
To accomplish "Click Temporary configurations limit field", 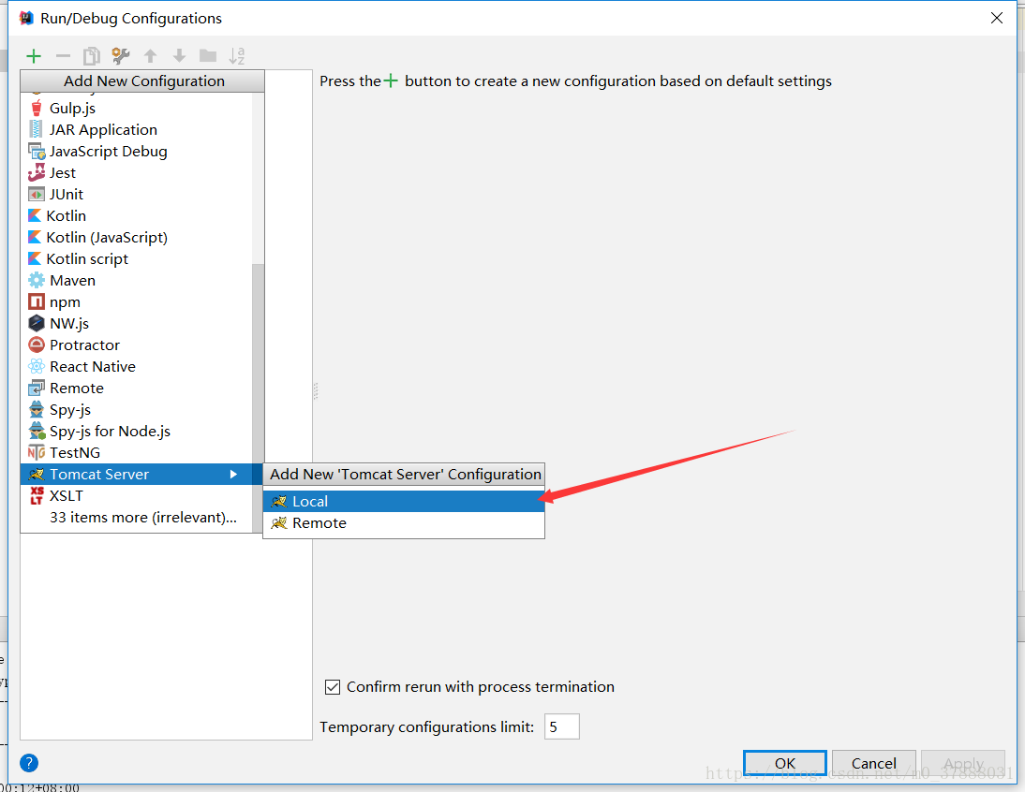I will point(561,726).
